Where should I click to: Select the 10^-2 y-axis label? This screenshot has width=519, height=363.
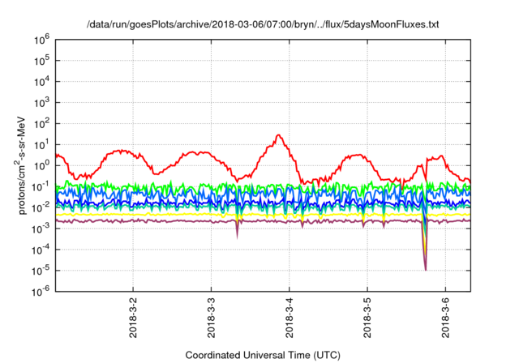[x=41, y=208]
